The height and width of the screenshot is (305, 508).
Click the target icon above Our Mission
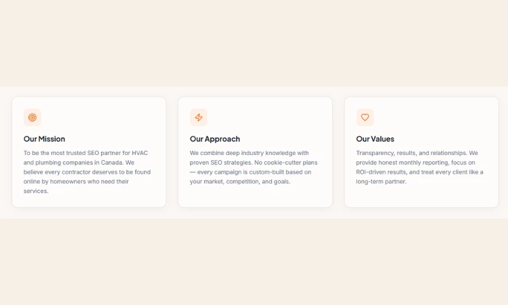click(32, 118)
